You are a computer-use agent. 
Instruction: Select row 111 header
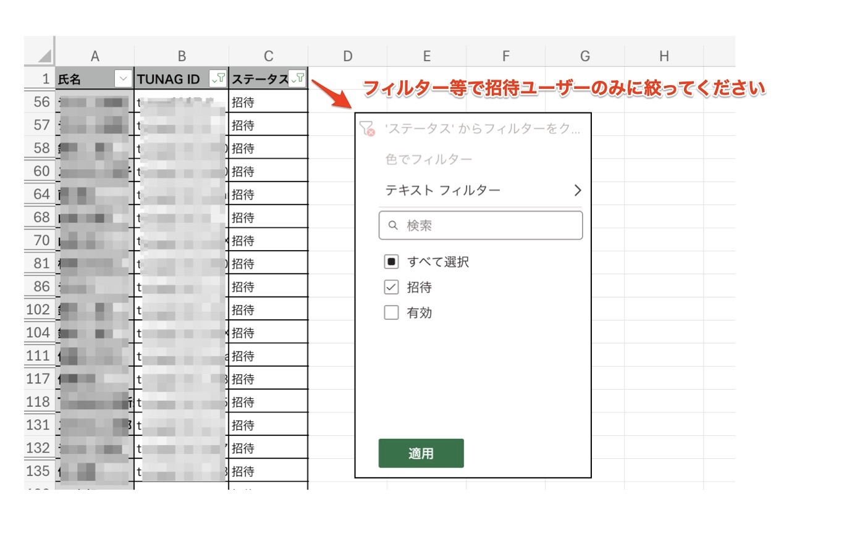[40, 356]
